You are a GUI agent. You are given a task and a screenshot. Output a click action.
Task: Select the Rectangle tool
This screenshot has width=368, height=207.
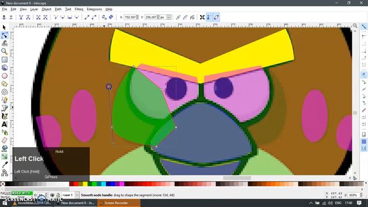pos(4,60)
